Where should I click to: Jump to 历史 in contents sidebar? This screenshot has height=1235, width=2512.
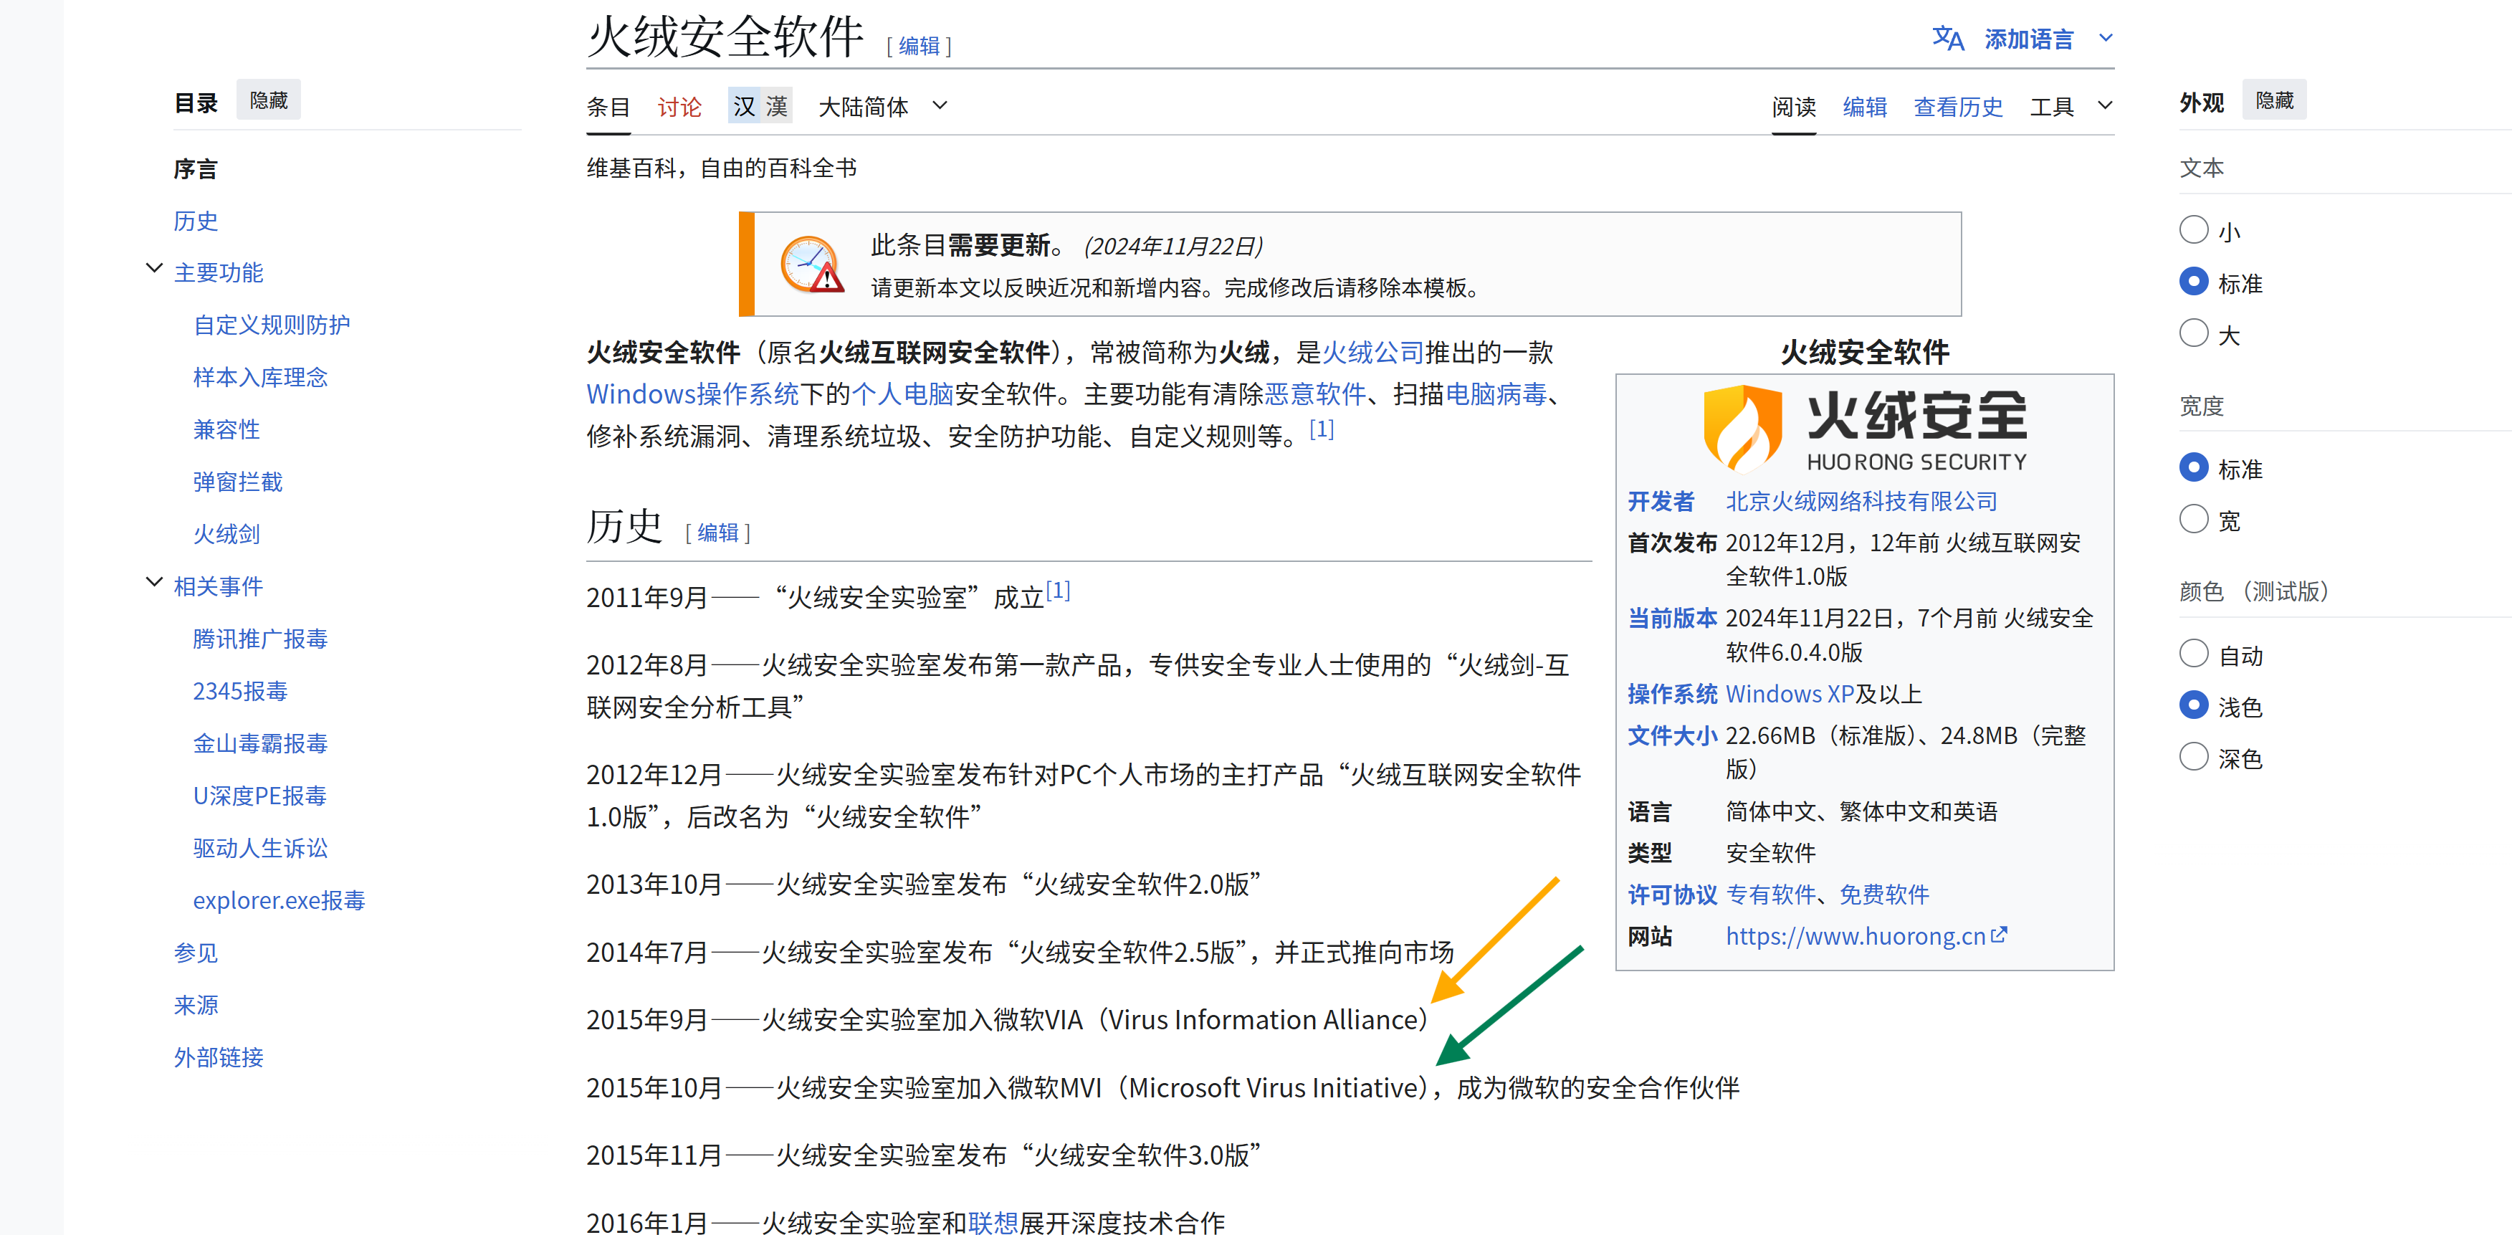(195, 221)
